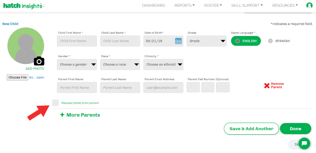This screenshot has width=316, height=153.
Task: Click the green Done button
Action: click(295, 129)
